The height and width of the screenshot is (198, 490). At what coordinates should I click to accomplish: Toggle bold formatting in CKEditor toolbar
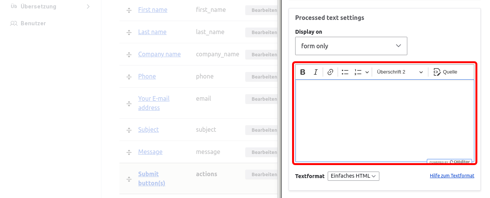pos(302,72)
